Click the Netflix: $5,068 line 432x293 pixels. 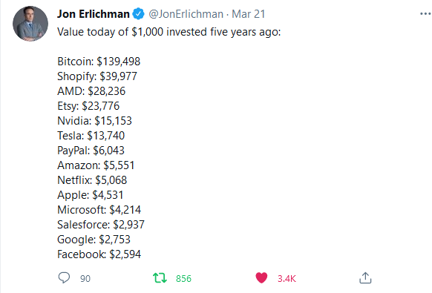[x=92, y=180]
